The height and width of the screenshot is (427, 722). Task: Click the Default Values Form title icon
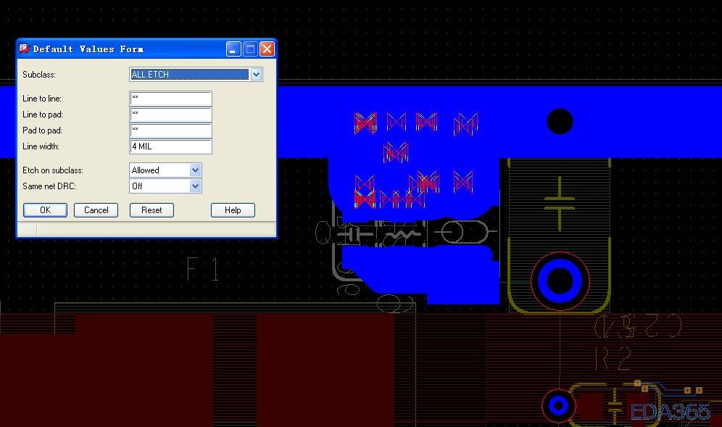[25, 49]
